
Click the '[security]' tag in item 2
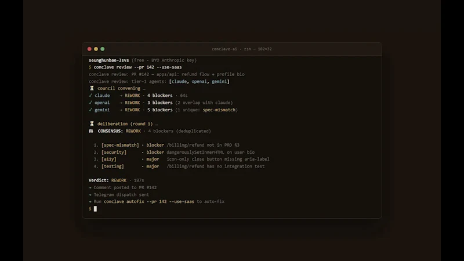(x=114, y=152)
